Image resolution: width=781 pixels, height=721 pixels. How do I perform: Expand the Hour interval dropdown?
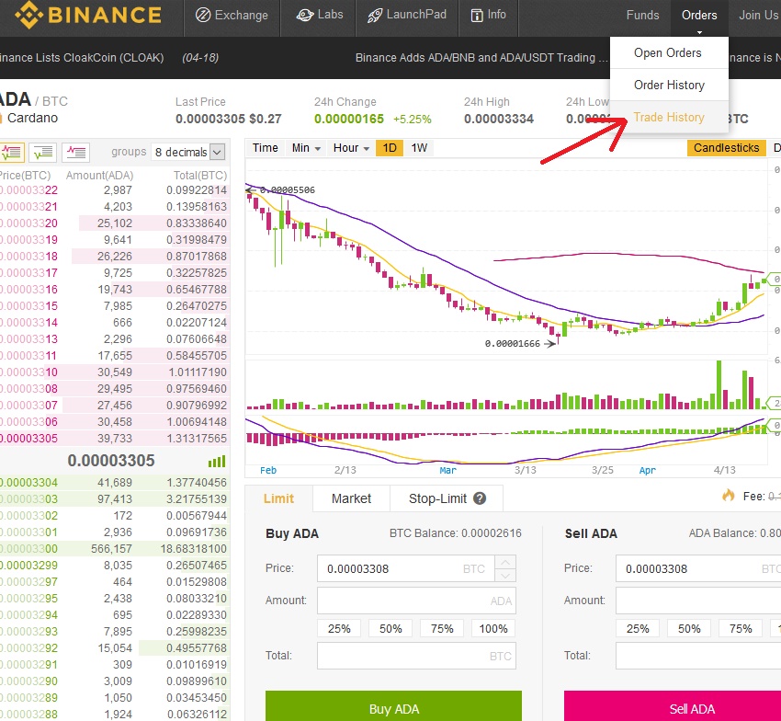[351, 148]
